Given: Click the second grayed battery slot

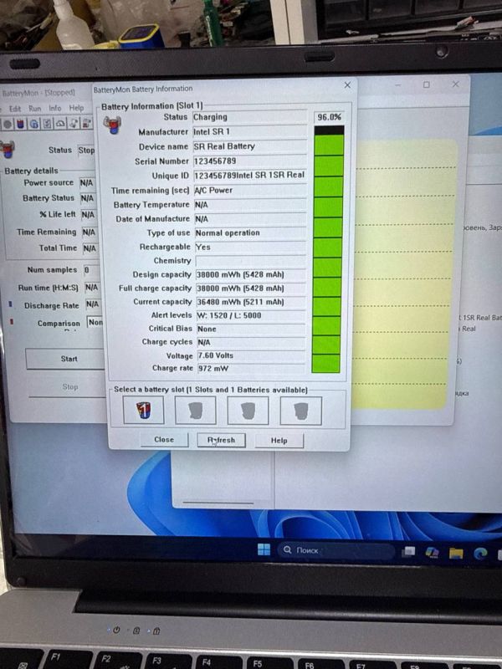Looking at the screenshot, I should pyautogui.click(x=196, y=411).
